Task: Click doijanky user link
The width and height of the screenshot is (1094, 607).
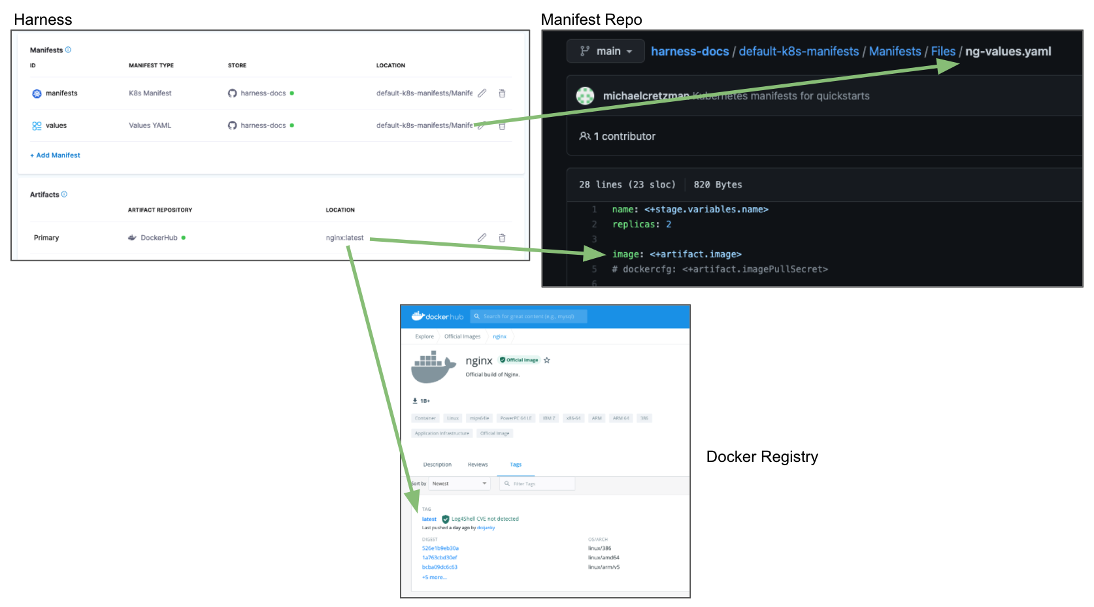Action: 486,527
